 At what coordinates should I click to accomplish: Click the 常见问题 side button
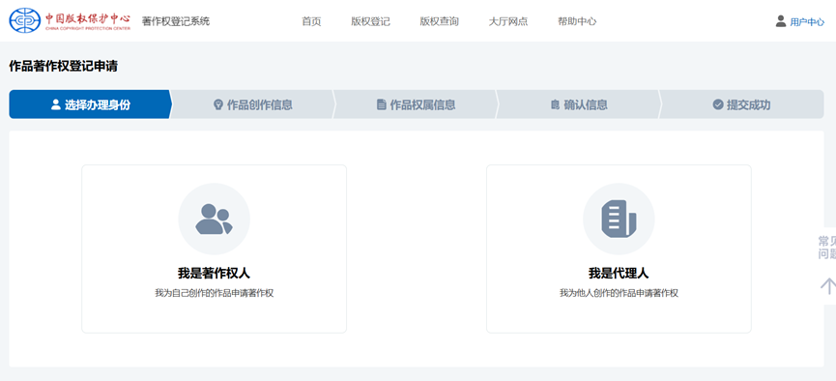tap(827, 248)
